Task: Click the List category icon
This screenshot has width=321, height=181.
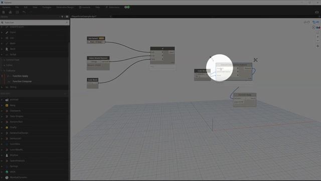Action: point(7,38)
